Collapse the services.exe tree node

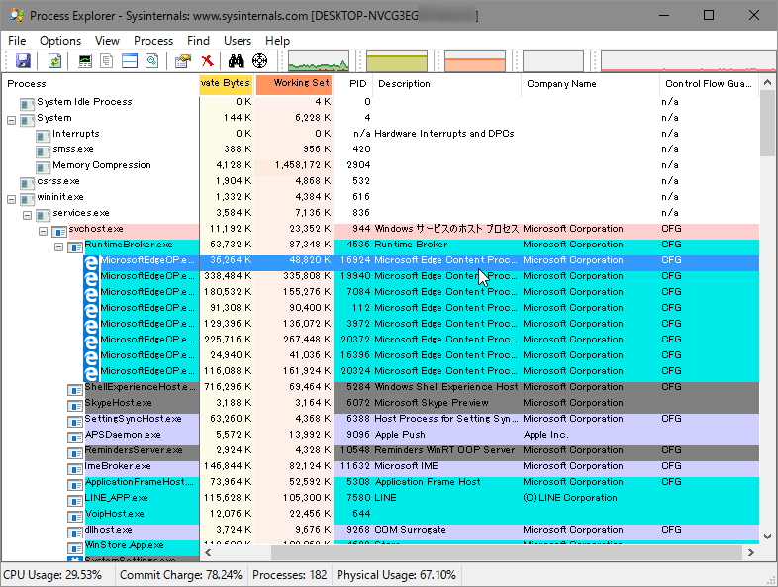tap(28, 216)
